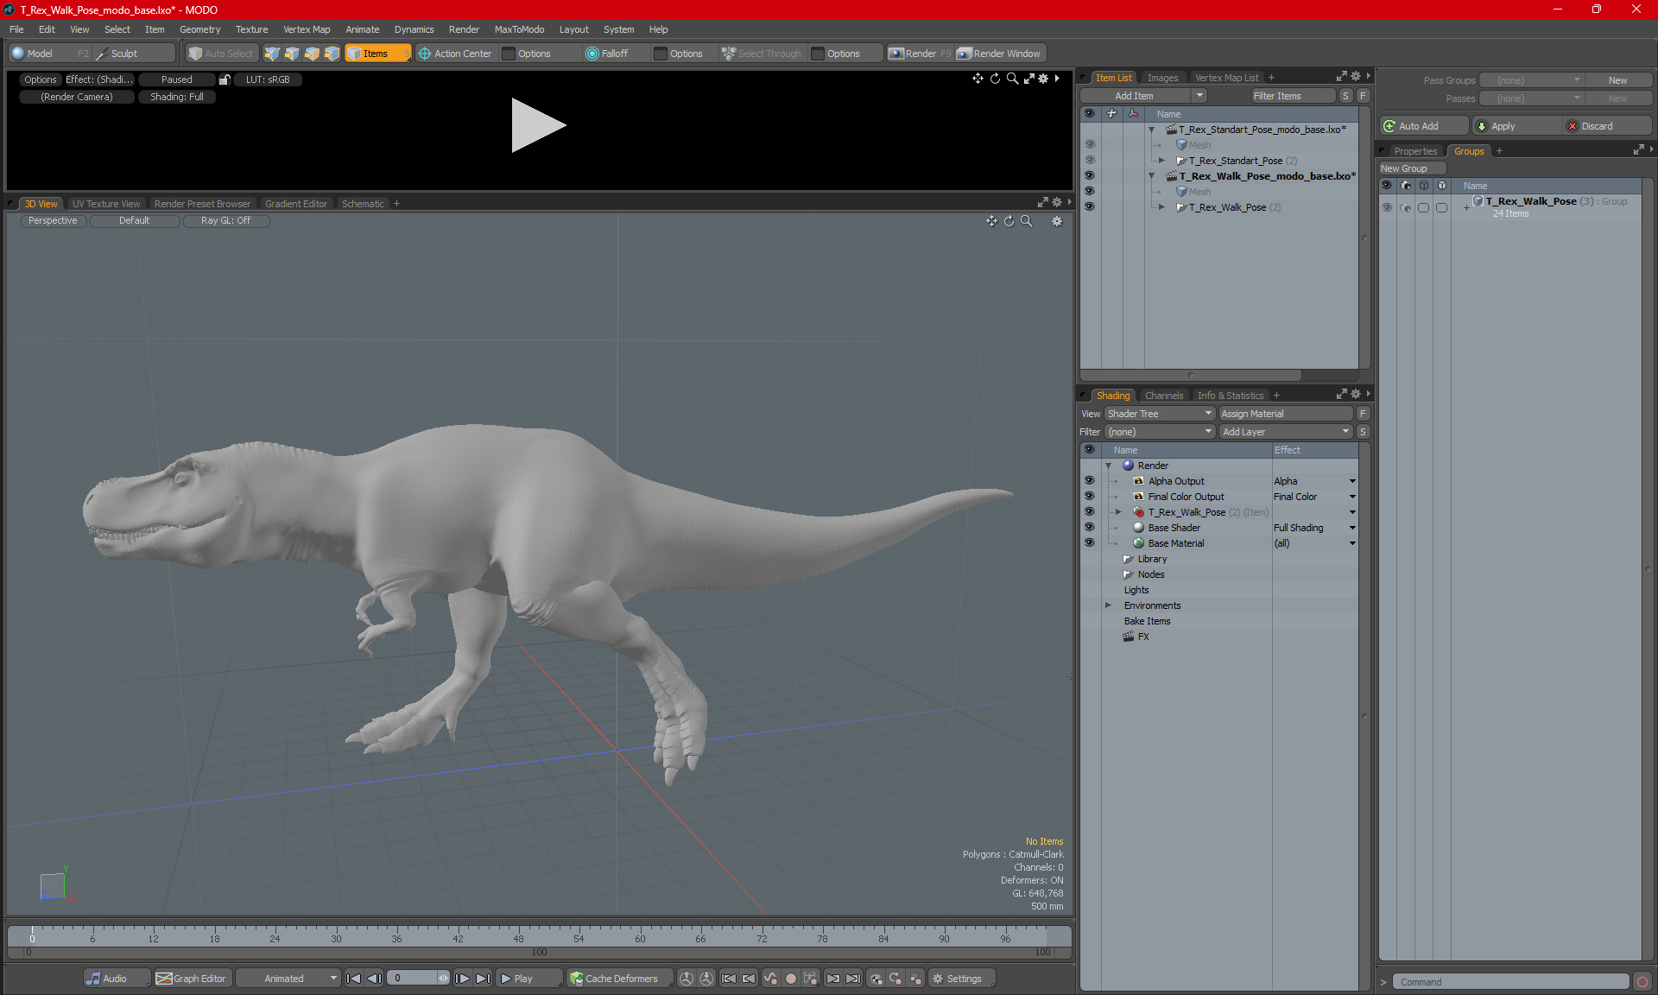
Task: Switch to Properties tab
Action: (1415, 151)
